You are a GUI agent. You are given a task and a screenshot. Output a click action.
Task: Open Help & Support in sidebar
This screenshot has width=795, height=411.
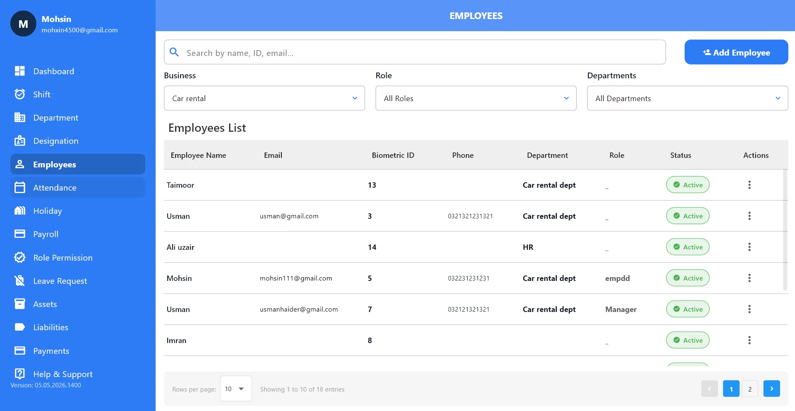[78, 374]
